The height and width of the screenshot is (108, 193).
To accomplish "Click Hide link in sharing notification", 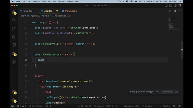I will click(x=176, y=92).
